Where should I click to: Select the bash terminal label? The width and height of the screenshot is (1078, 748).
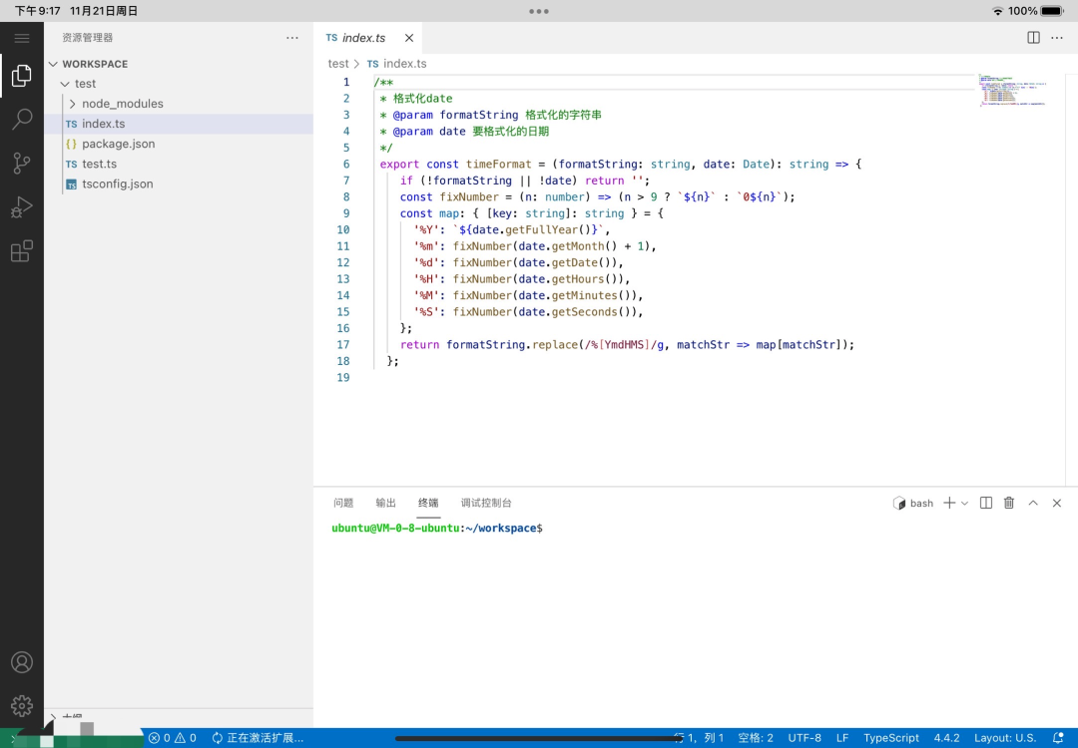point(913,503)
